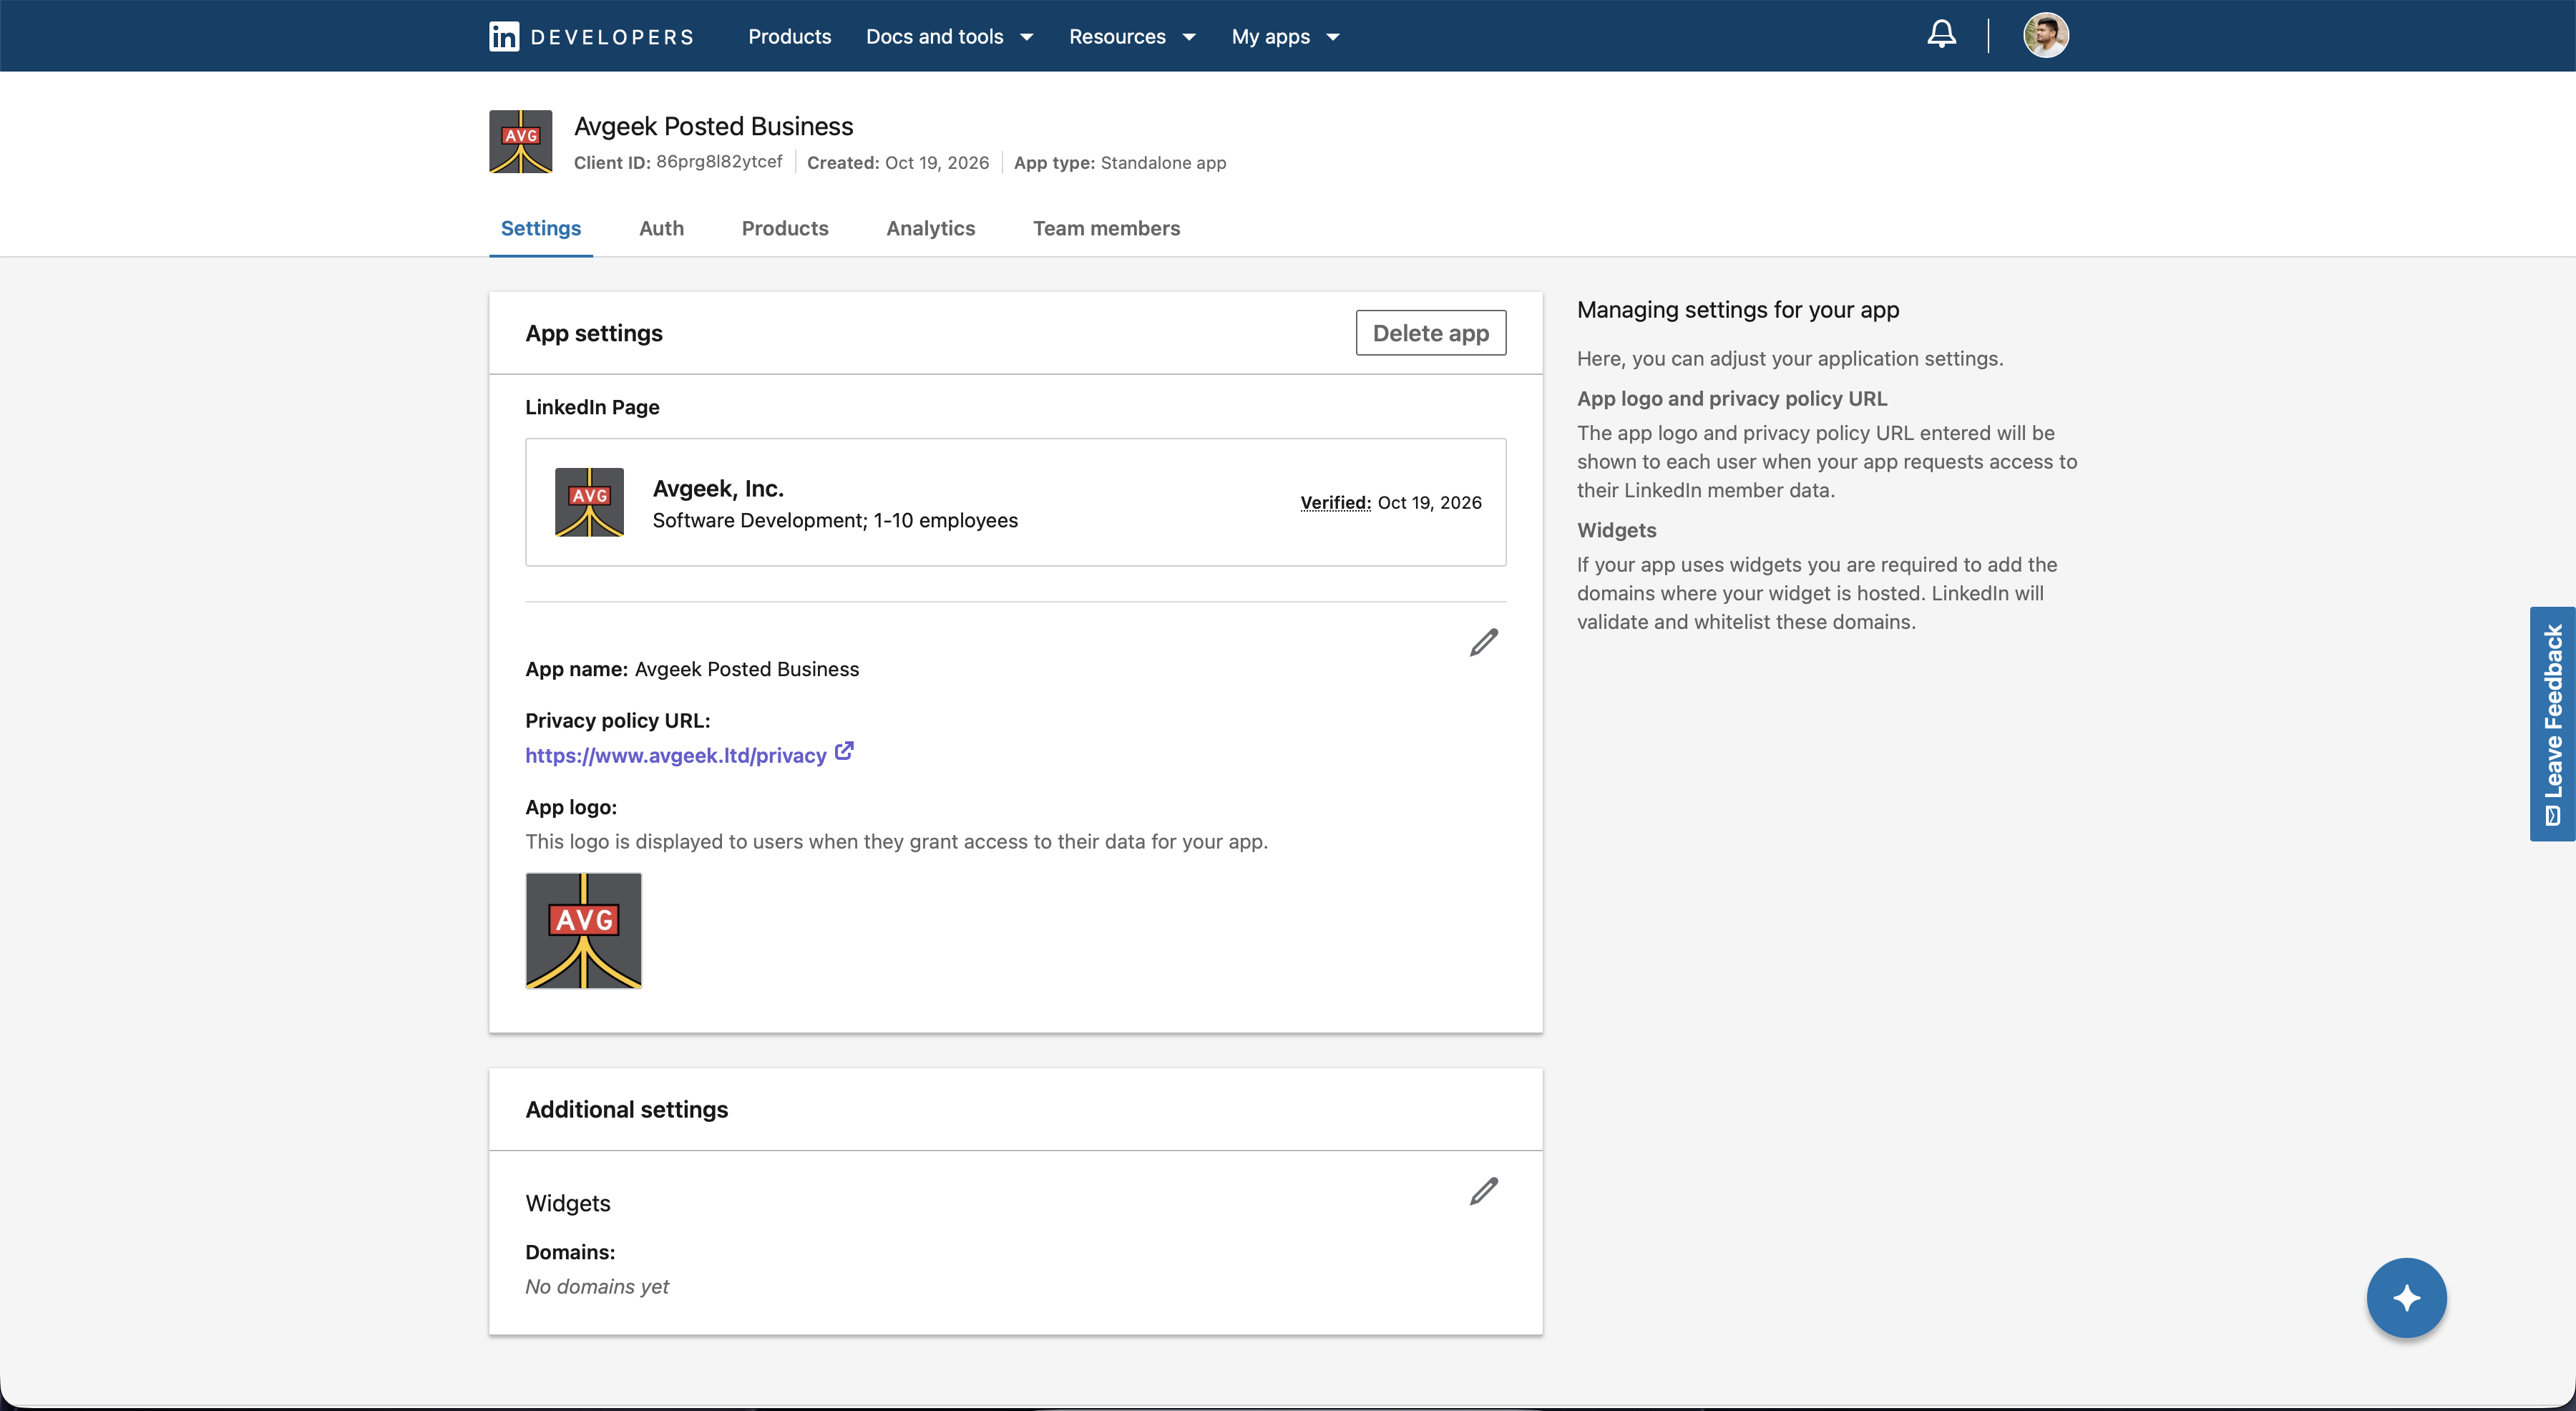Expand the My apps dropdown
The width and height of the screenshot is (2576, 1411).
click(x=1285, y=37)
